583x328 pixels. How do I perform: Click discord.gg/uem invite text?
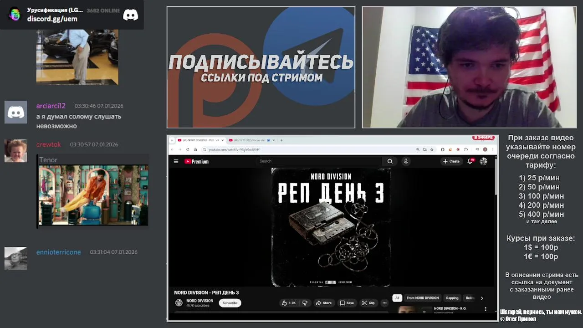[52, 19]
